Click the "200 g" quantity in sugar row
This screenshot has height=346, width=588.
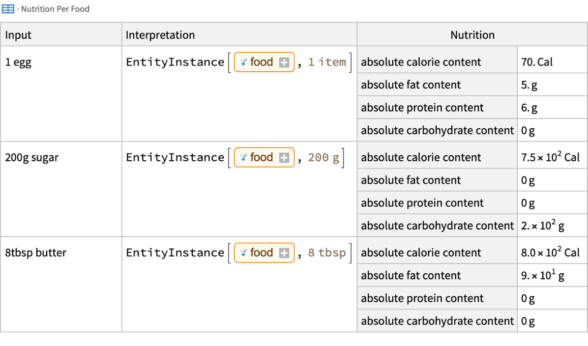point(324,158)
